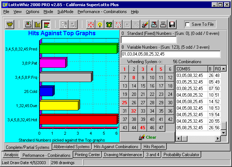Click the Variable Numbers input field
The image size is (232, 167).
click(171, 54)
